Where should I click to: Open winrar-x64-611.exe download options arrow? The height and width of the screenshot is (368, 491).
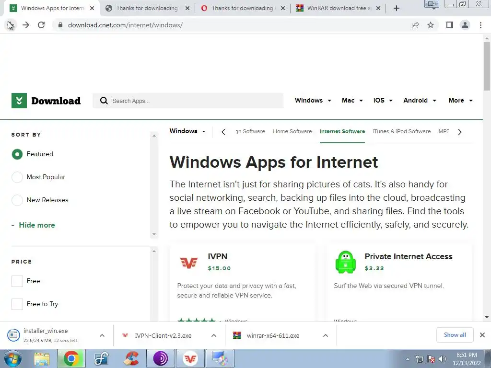[326, 335]
